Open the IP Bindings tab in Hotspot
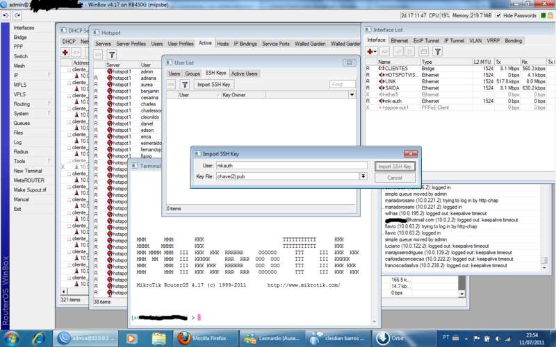Image resolution: width=556 pixels, height=347 pixels. (245, 44)
